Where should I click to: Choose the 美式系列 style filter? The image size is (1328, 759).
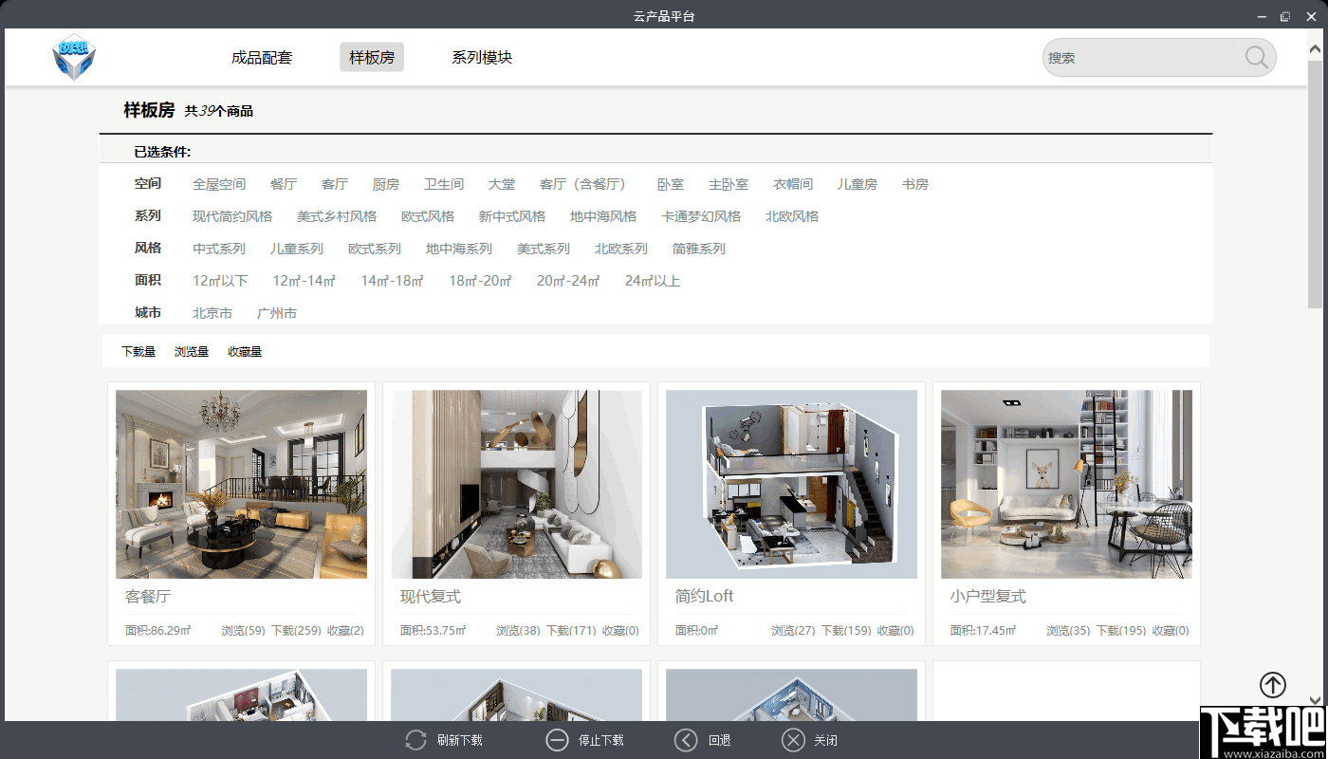pos(544,249)
